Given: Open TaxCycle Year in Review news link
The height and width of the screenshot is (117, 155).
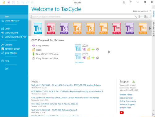Looking at the screenshot, I should pyautogui.click(x=55, y=104).
